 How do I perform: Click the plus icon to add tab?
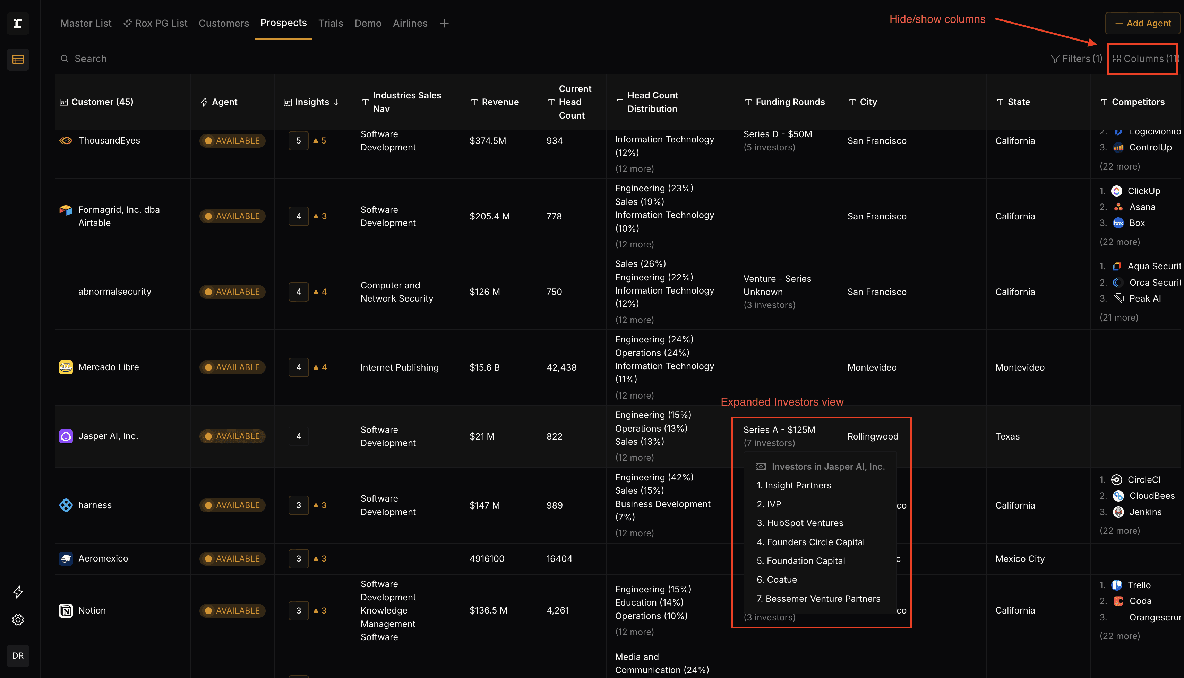(444, 23)
